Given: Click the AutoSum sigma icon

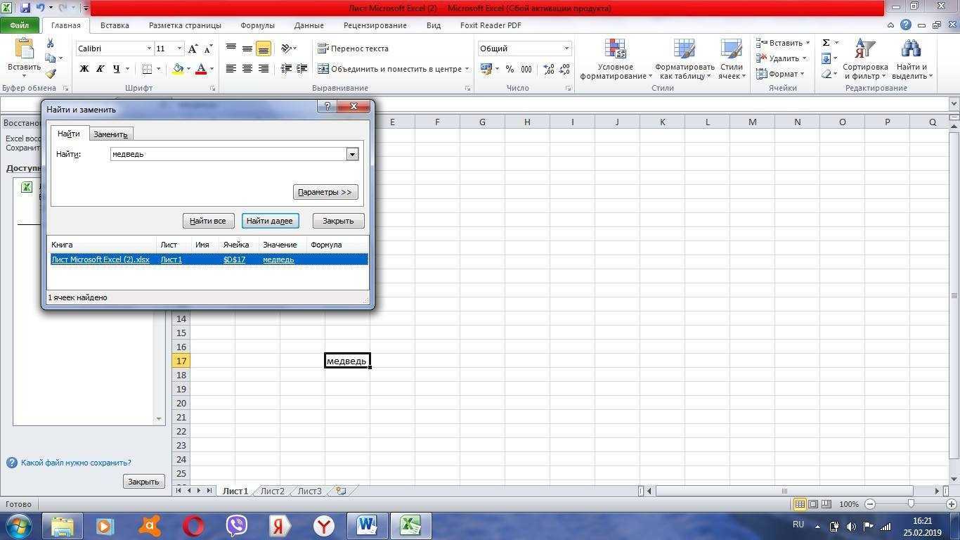Looking at the screenshot, I should [826, 43].
